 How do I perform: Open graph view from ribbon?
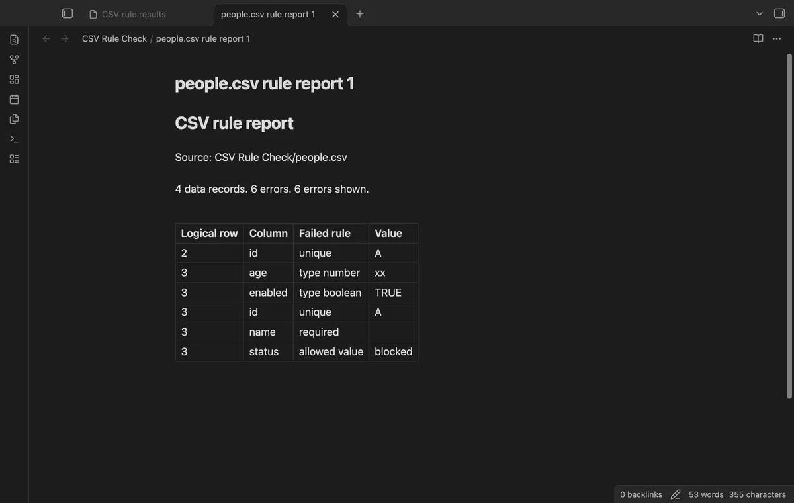[15, 60]
